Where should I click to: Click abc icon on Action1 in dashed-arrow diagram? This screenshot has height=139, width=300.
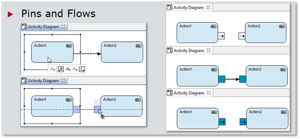[x=68, y=45]
